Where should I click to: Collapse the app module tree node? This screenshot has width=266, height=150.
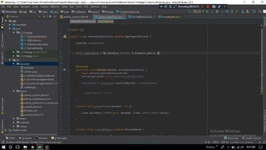coord(6,21)
